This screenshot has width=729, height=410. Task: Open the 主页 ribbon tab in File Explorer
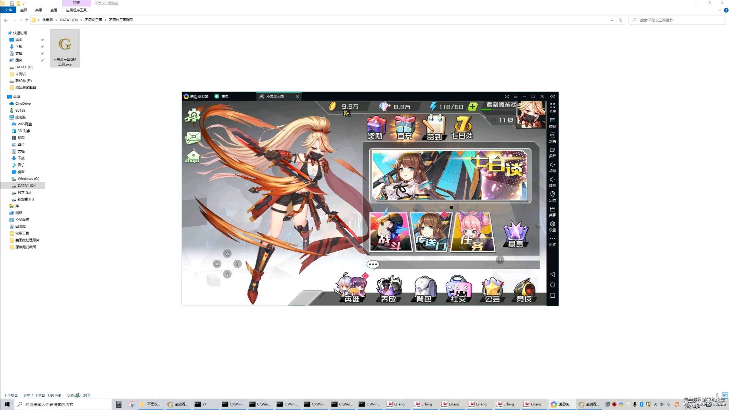pos(24,10)
